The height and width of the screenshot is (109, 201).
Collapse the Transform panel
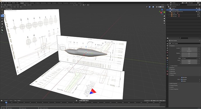point(172,46)
